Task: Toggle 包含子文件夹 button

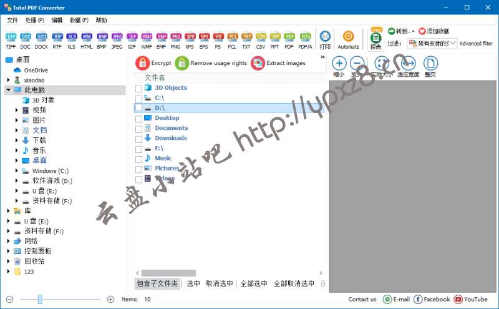Action: 157,283
